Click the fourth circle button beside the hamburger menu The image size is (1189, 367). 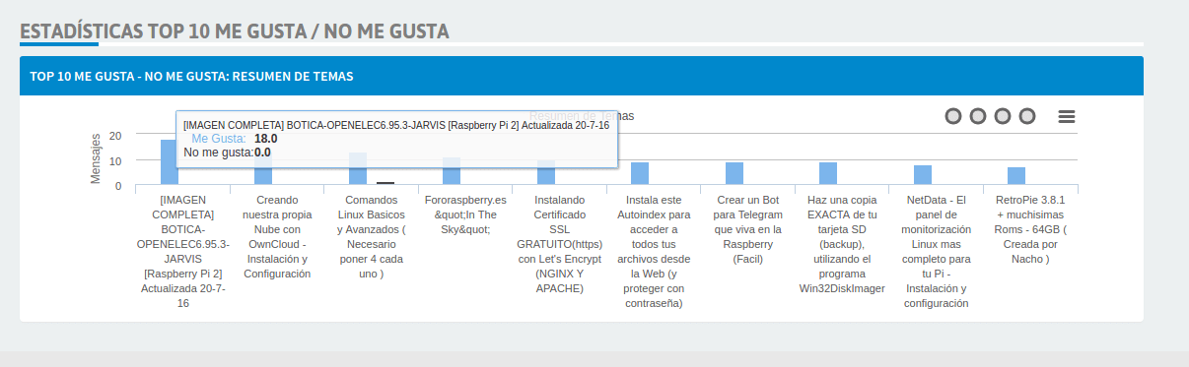tap(1027, 116)
